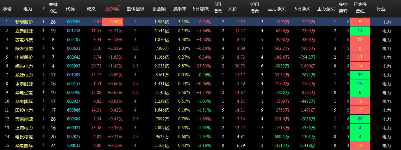Image resolution: width=401 pixels, height=150 pixels.
Task: Click the red marker icon beside 闽东电力
Action: tap(43, 66)
